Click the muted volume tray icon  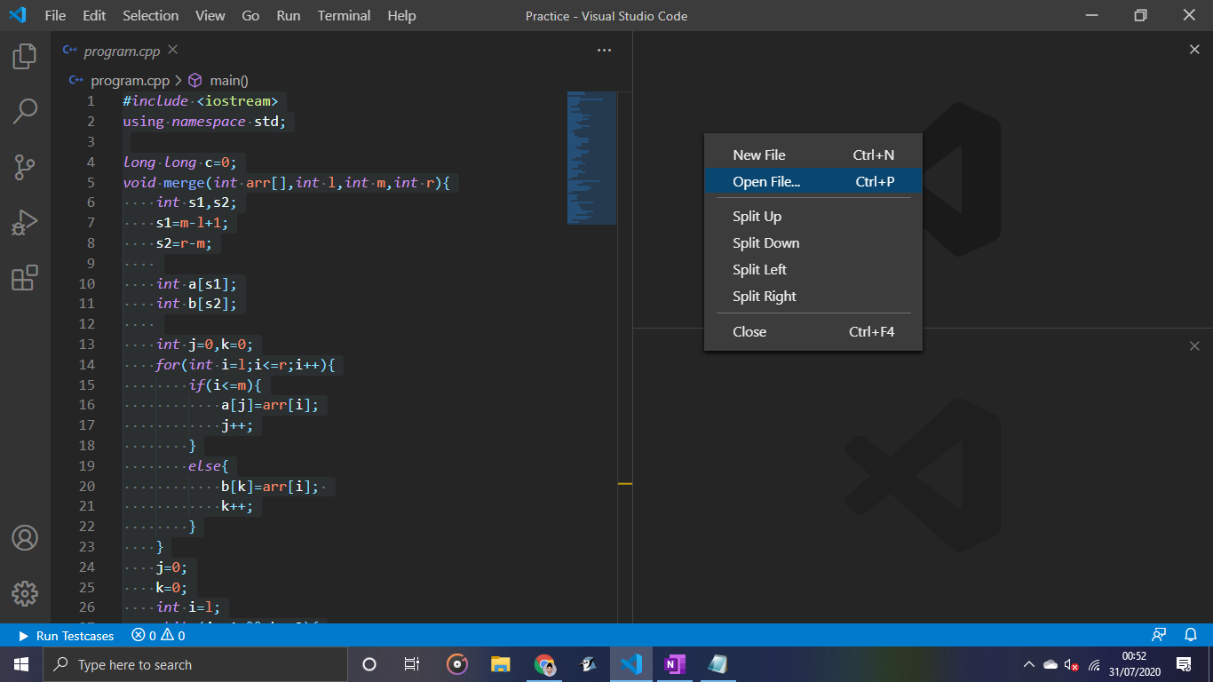point(1072,664)
